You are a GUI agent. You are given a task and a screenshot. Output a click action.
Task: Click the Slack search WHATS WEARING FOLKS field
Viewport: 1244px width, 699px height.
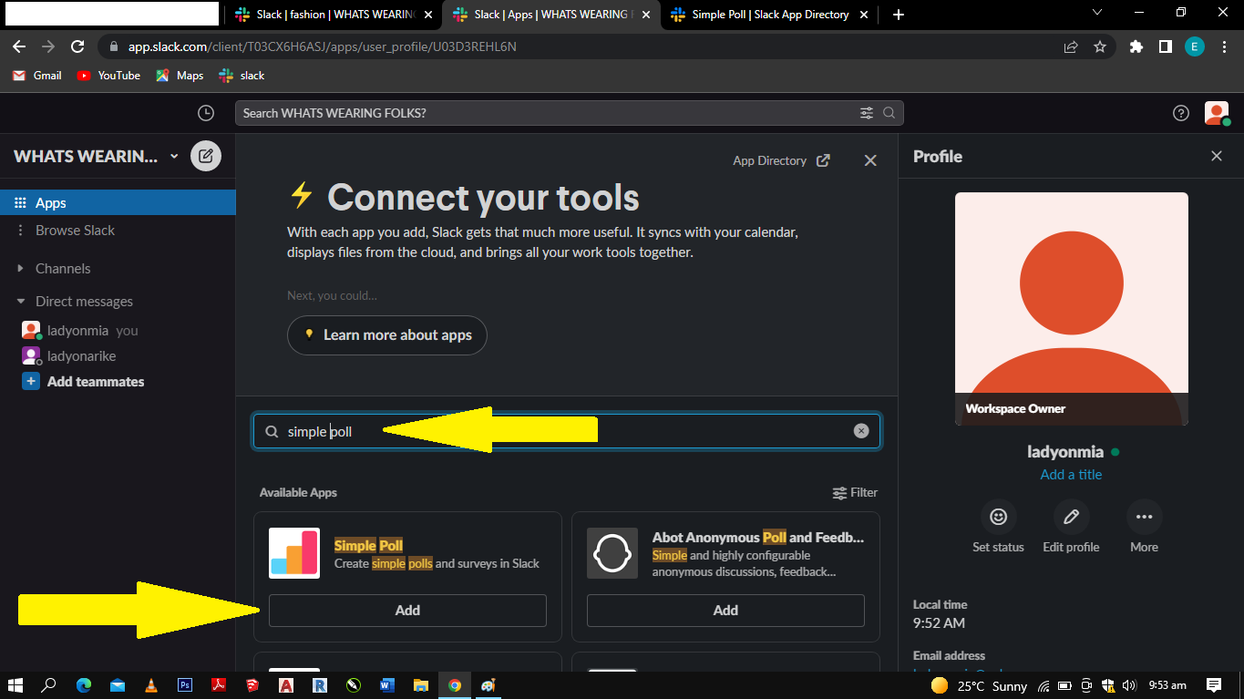pyautogui.click(x=570, y=113)
